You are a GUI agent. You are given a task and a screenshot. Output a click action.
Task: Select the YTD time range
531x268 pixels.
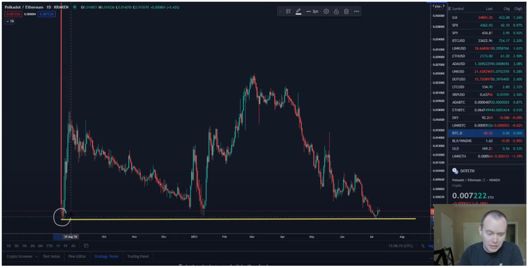[49, 246]
